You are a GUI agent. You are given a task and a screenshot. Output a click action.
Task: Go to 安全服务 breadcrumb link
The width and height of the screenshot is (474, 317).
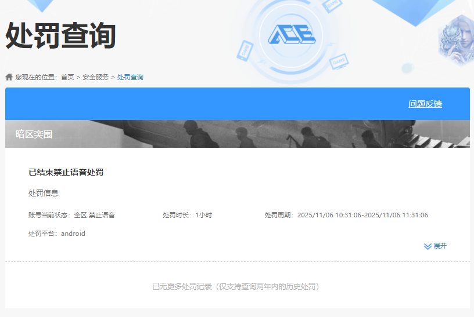coord(95,77)
